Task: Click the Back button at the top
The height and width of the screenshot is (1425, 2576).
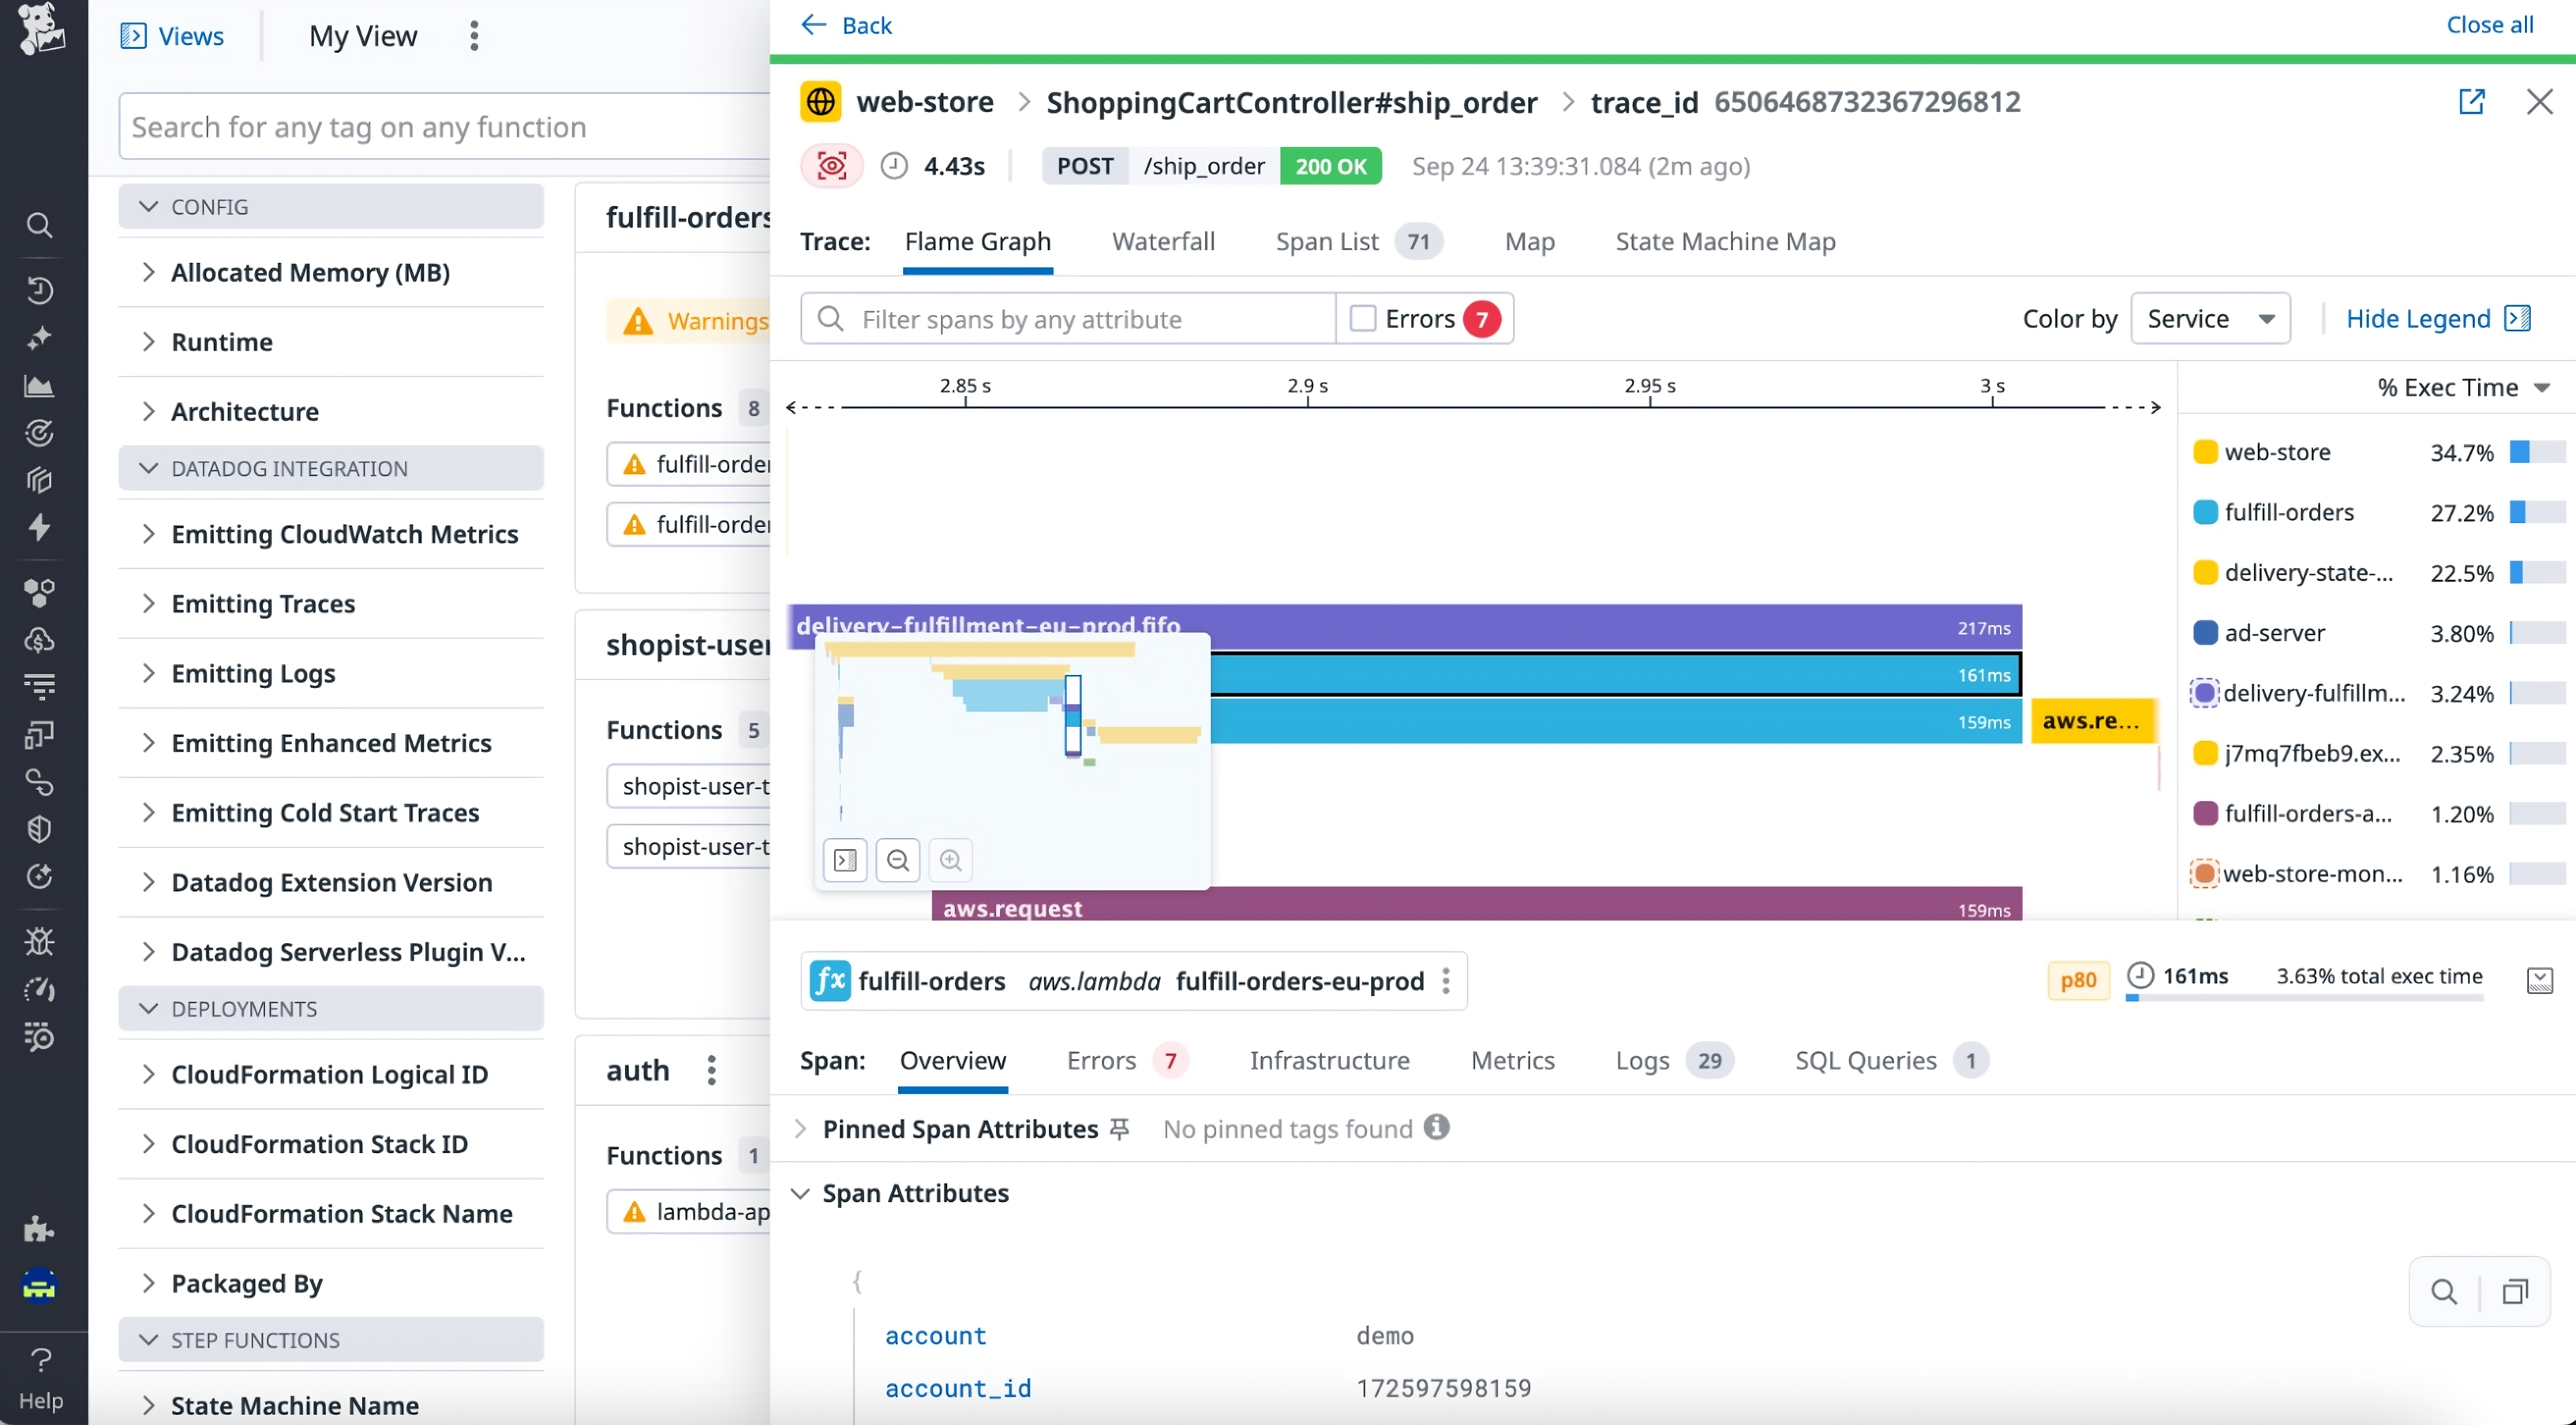Action: pos(846,25)
